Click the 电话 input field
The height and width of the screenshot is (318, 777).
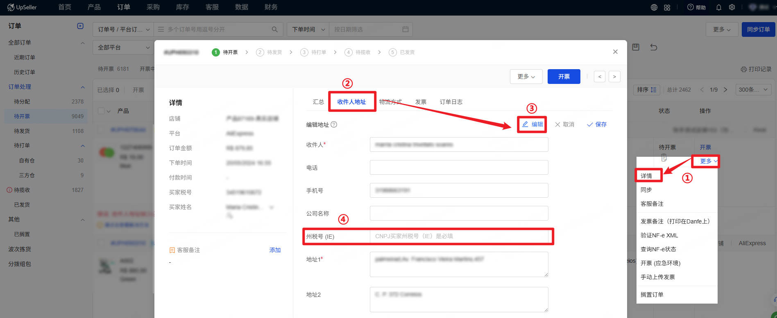click(459, 167)
